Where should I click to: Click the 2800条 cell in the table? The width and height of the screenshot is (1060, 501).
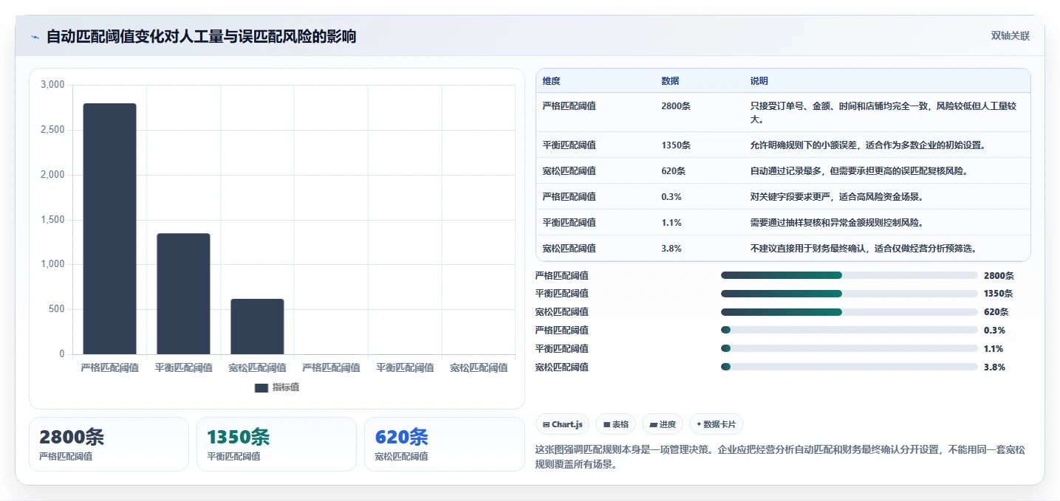(676, 106)
